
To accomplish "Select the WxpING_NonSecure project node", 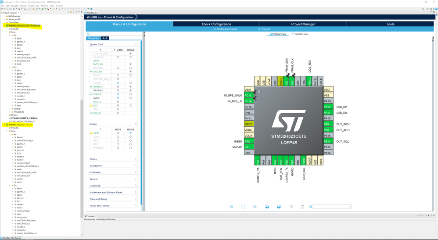I will tap(24, 26).
